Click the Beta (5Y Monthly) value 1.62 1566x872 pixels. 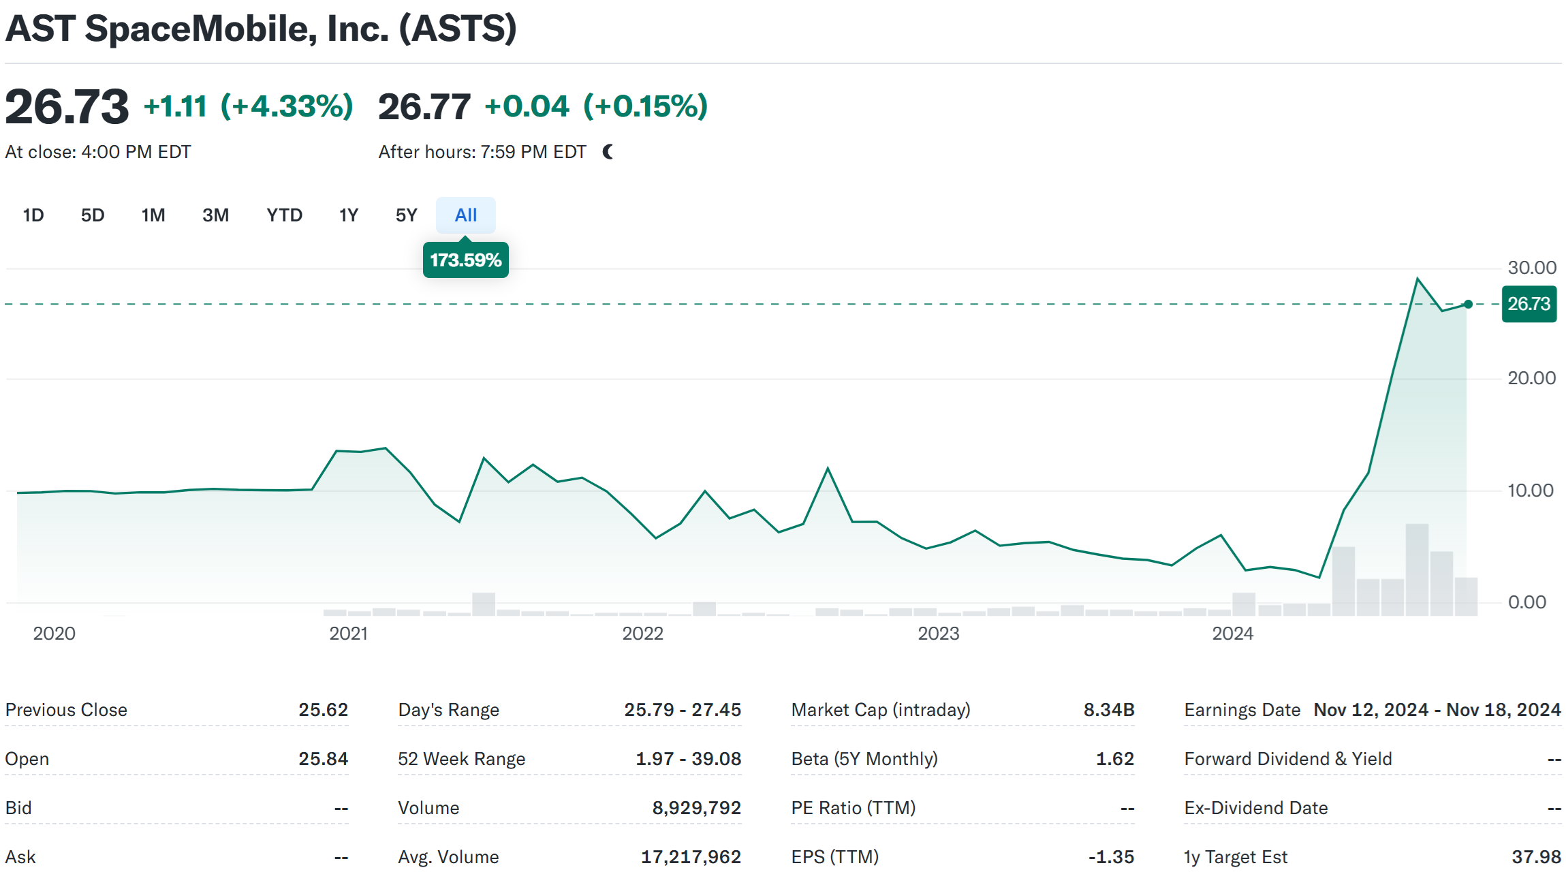point(1114,759)
